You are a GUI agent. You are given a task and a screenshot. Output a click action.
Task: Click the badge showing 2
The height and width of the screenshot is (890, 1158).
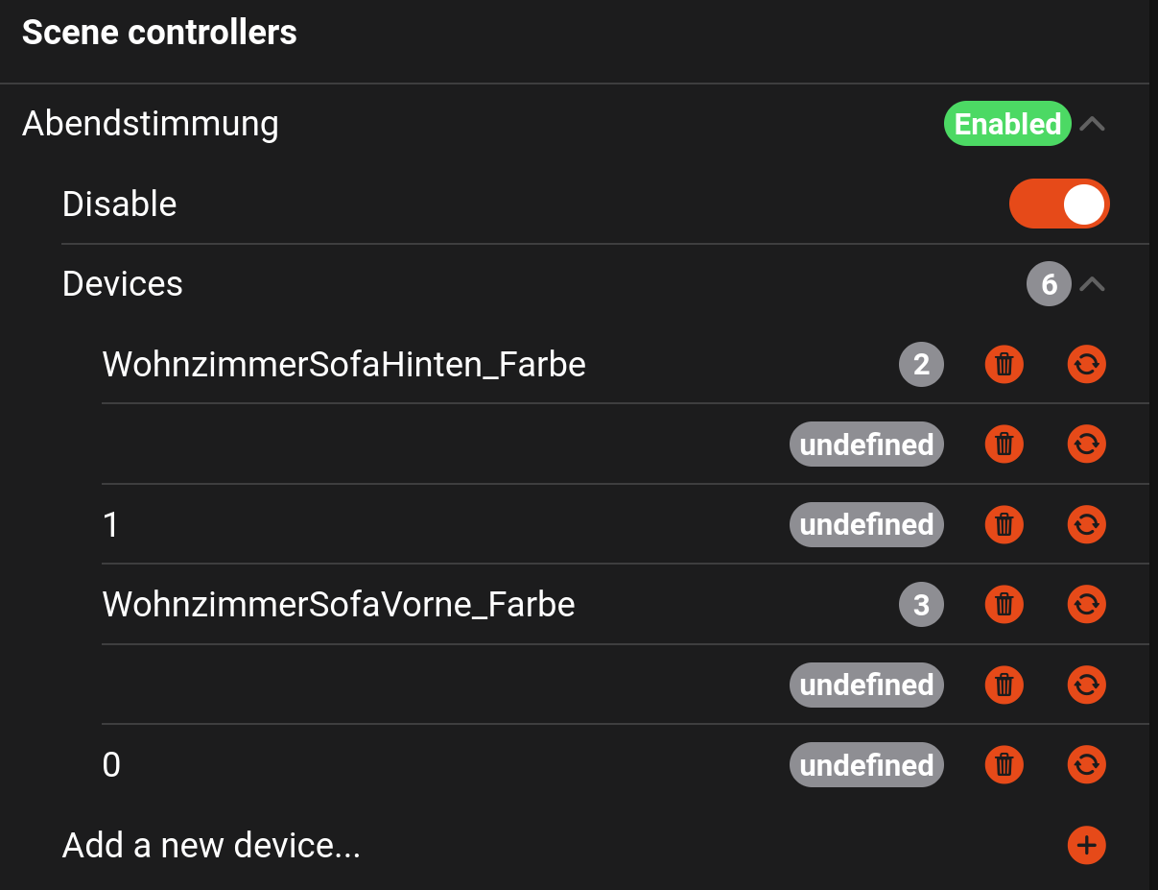click(921, 365)
